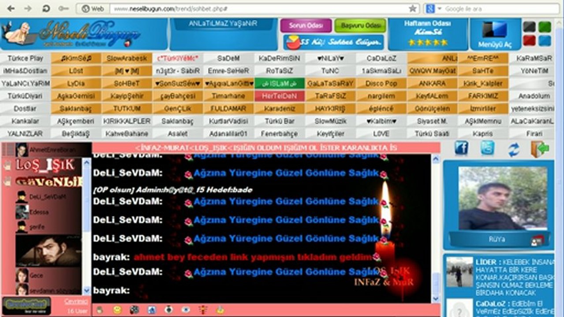Image resolution: width=564 pixels, height=317 pixels.
Task: Open the GaLaTaSaRaY room
Action: [x=330, y=83]
